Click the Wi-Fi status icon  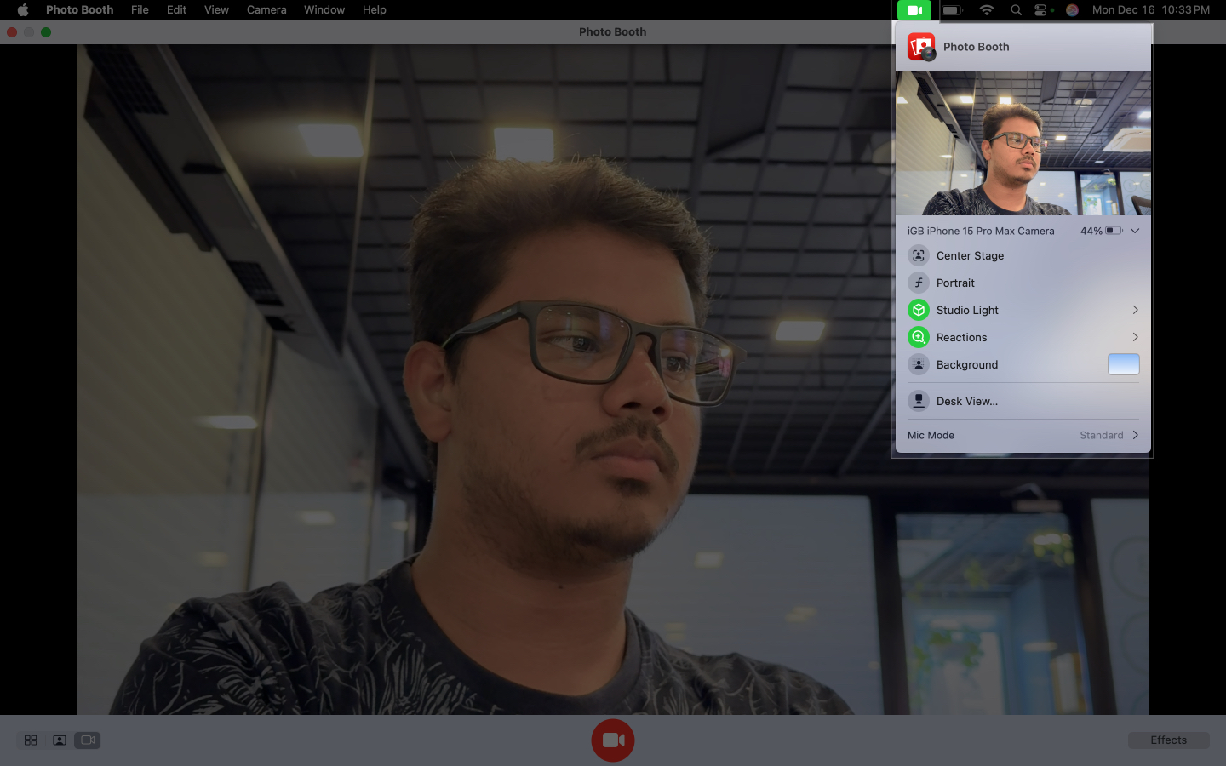click(986, 10)
